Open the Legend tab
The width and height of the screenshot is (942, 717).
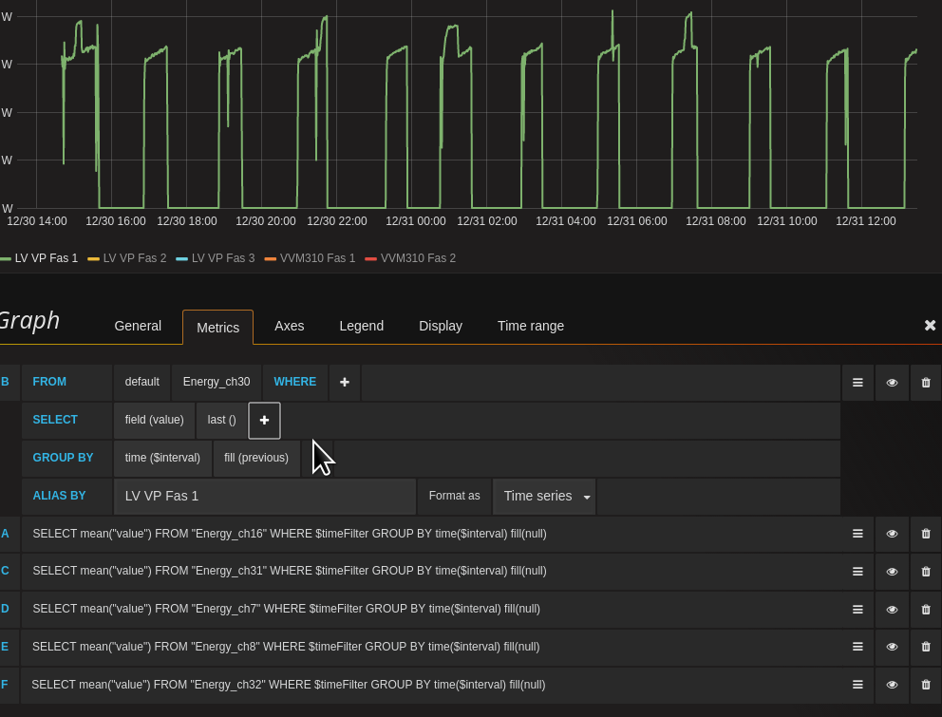click(x=361, y=327)
